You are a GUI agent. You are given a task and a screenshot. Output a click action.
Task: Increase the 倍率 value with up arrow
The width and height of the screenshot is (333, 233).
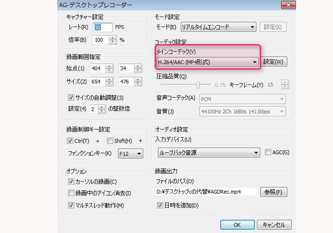tap(113, 37)
